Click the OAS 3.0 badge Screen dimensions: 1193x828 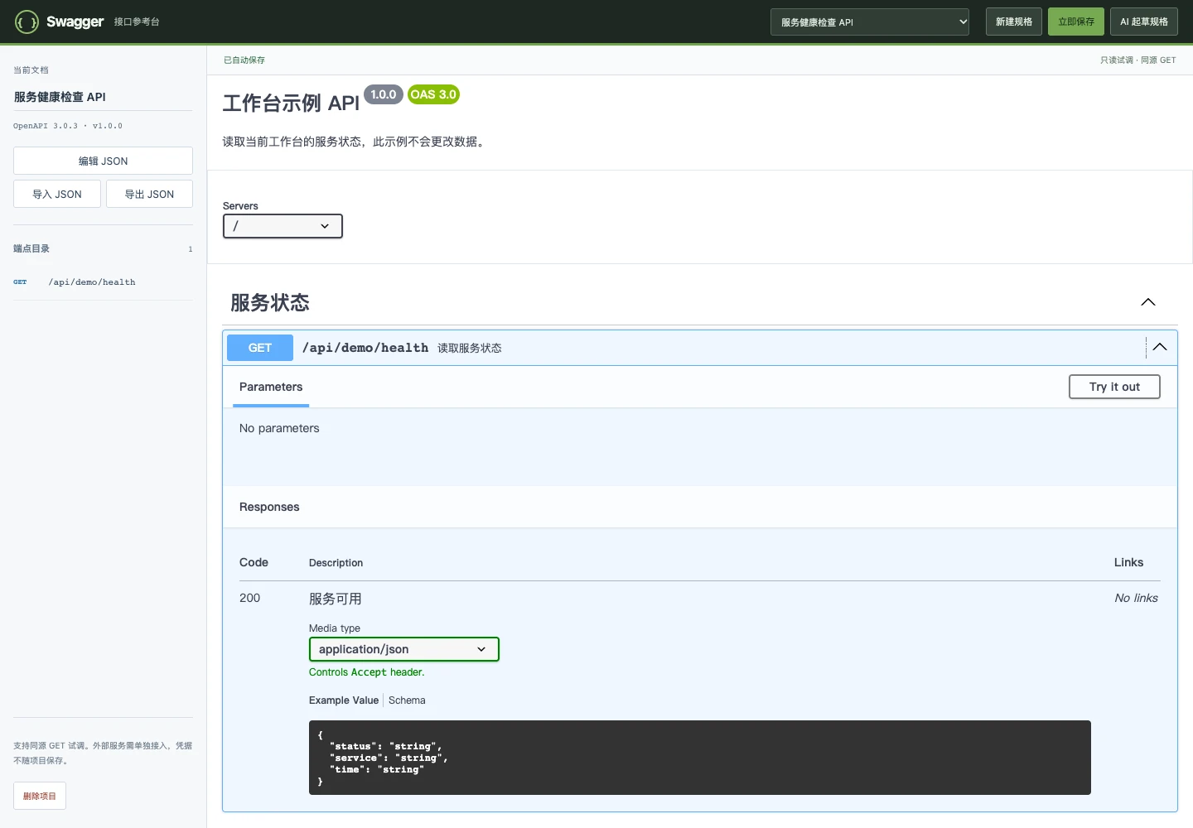pyautogui.click(x=433, y=94)
